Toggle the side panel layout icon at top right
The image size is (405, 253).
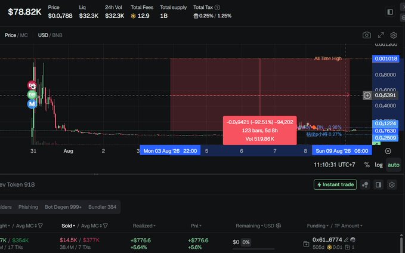tap(390, 12)
